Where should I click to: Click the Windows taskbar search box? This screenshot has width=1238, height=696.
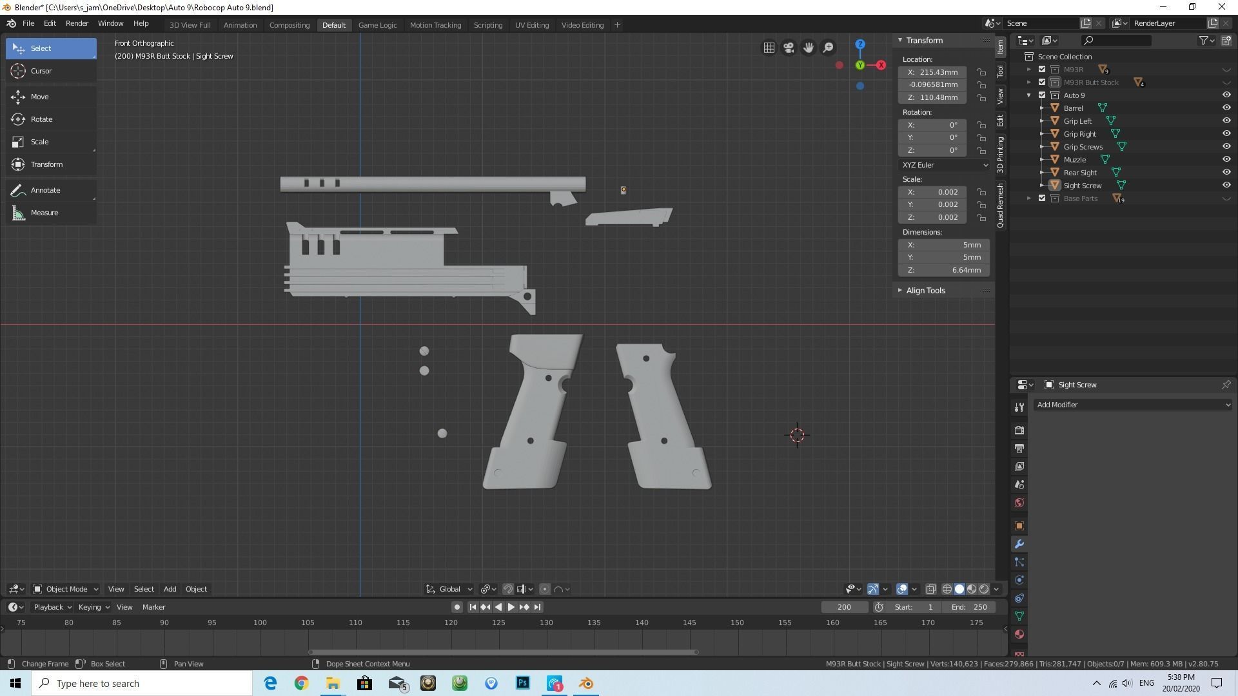click(x=142, y=683)
